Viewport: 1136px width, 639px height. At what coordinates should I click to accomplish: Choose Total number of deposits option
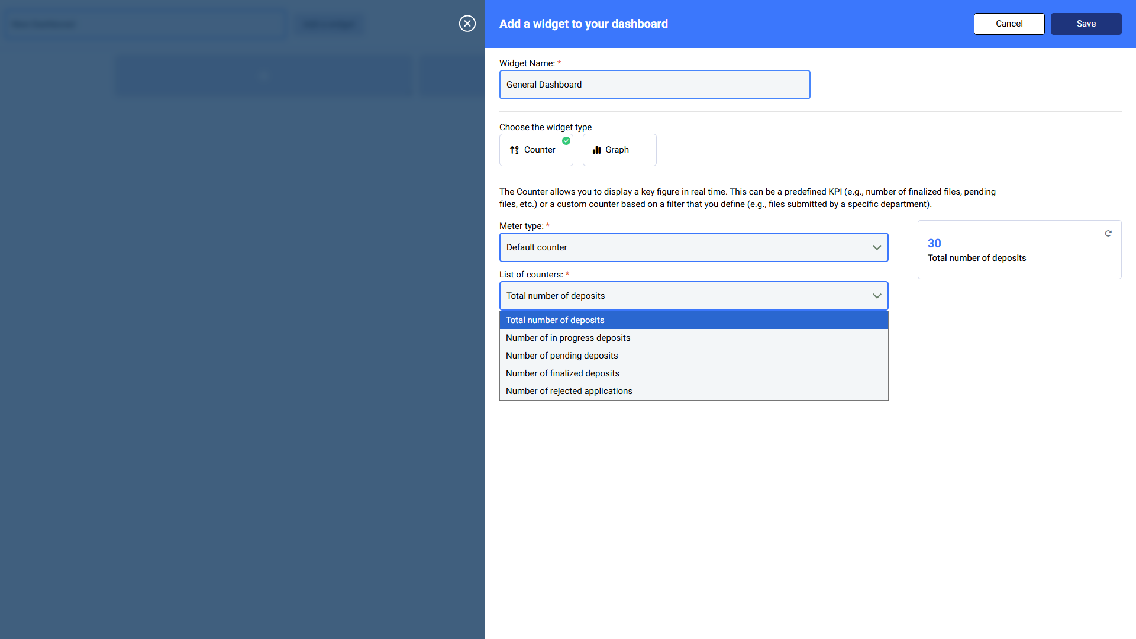tap(555, 320)
